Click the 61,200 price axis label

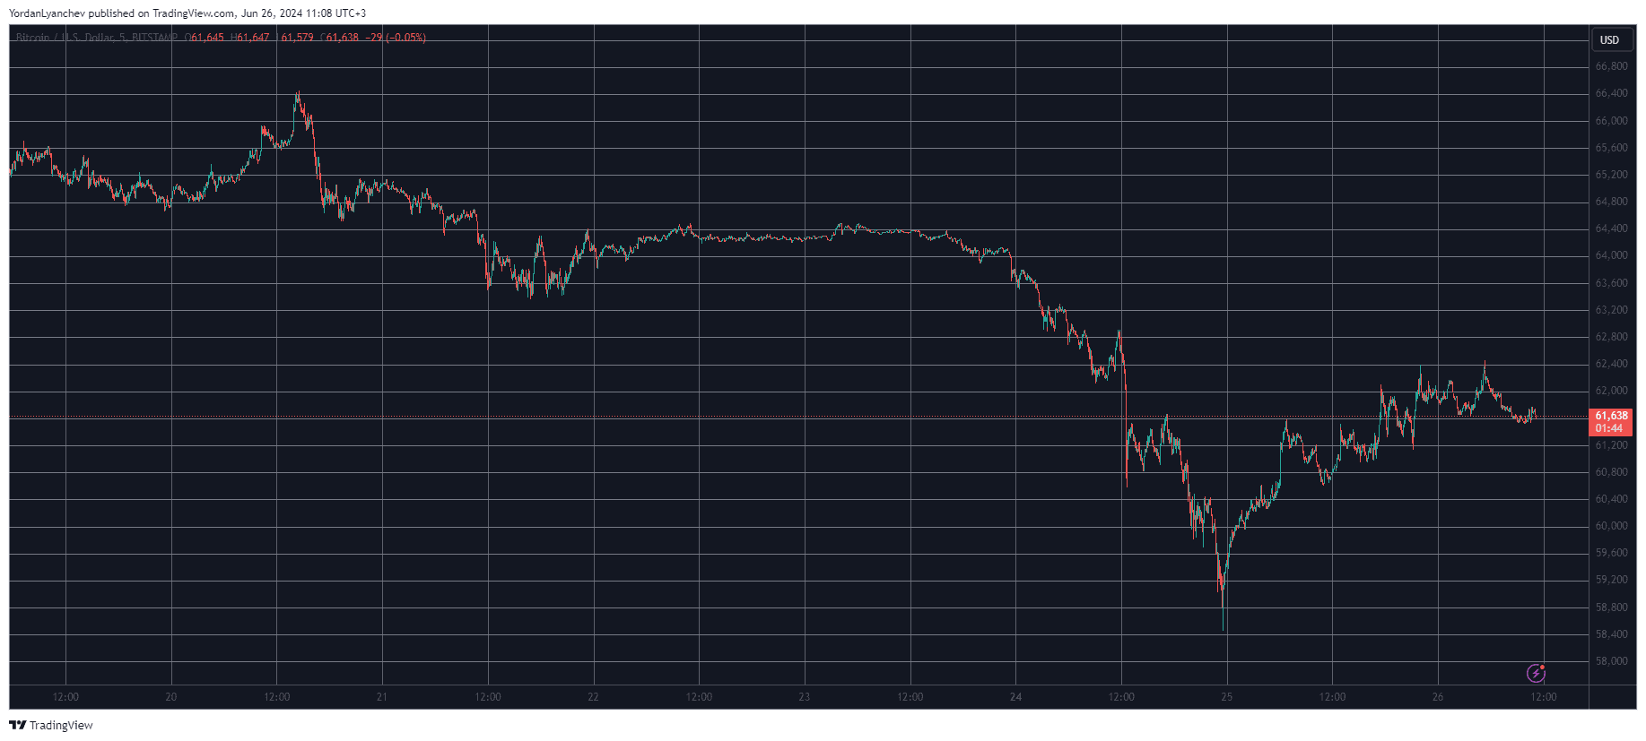(1611, 445)
